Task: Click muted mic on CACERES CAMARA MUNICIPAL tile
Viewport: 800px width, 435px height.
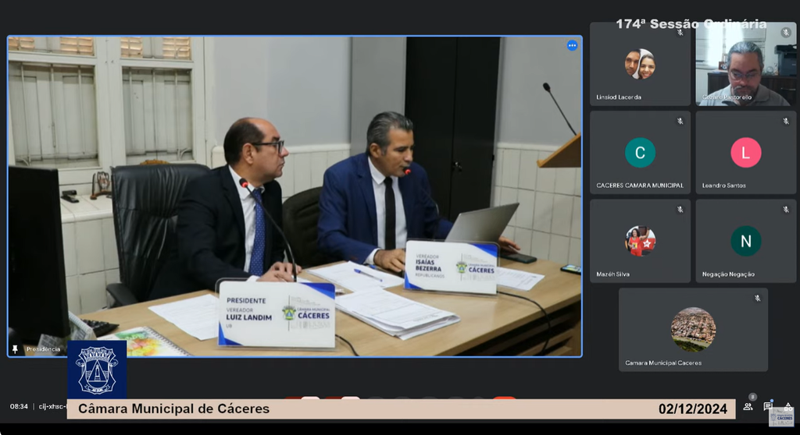Action: pyautogui.click(x=680, y=122)
